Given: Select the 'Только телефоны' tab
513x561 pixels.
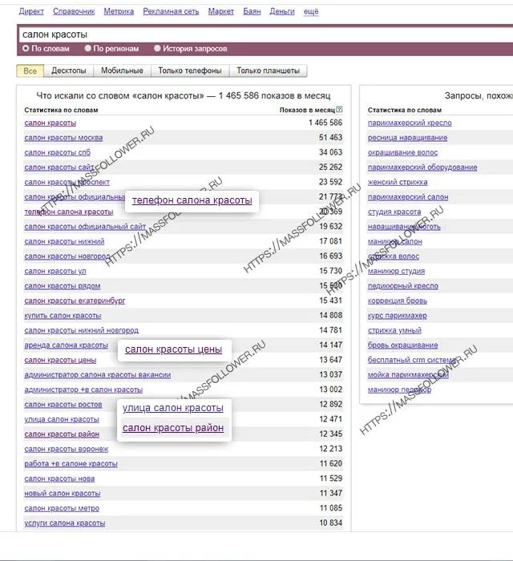Looking at the screenshot, I should (x=190, y=71).
